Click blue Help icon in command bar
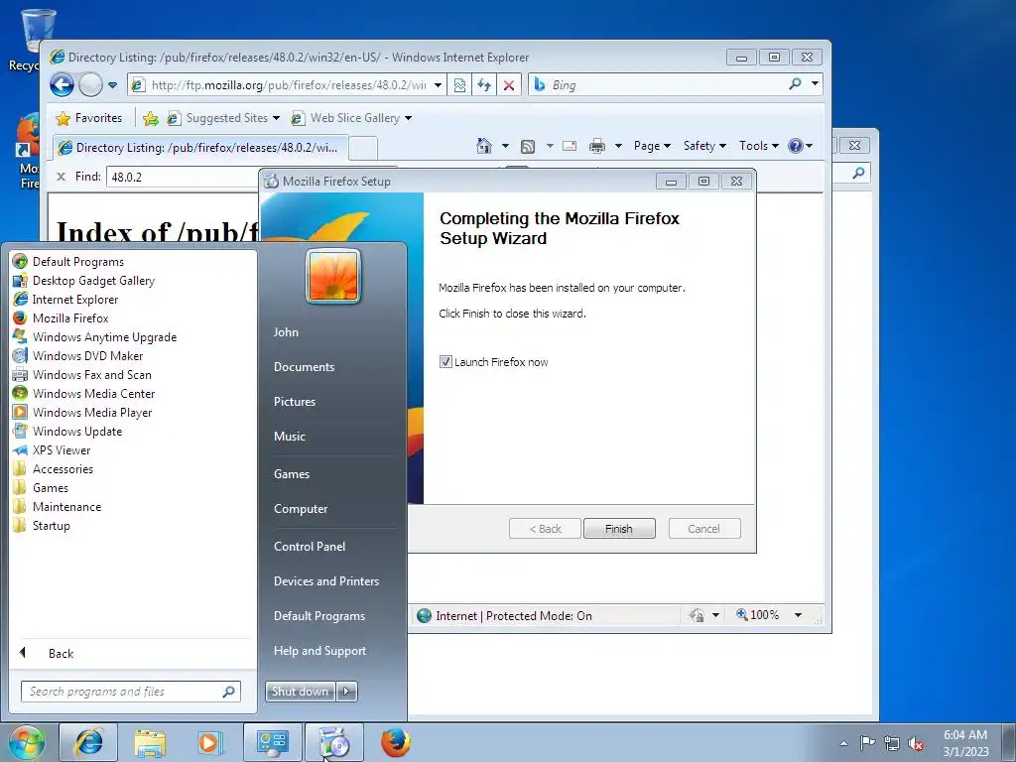The width and height of the screenshot is (1016, 762). (x=796, y=146)
